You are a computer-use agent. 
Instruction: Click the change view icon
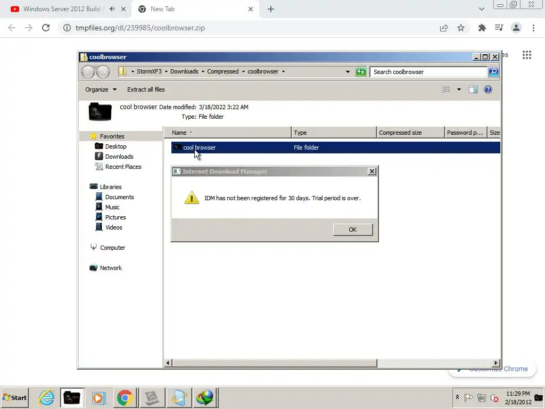(445, 89)
